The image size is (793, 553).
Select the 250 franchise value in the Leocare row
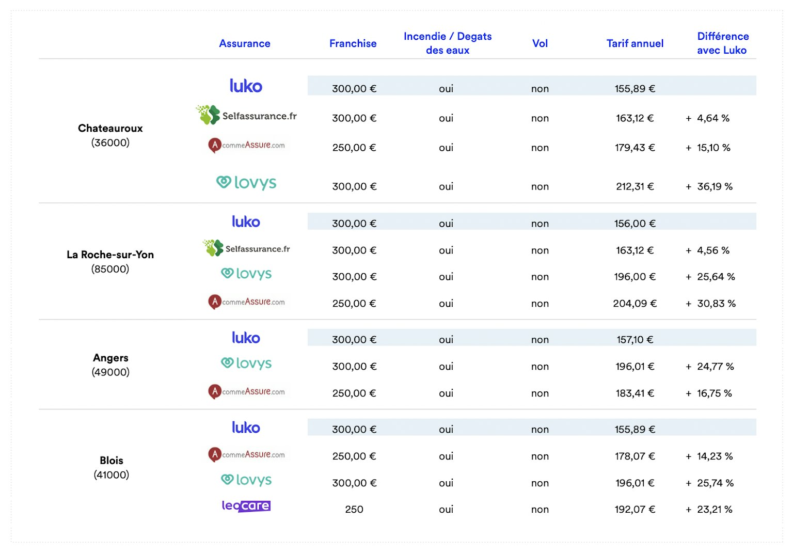pyautogui.click(x=354, y=510)
